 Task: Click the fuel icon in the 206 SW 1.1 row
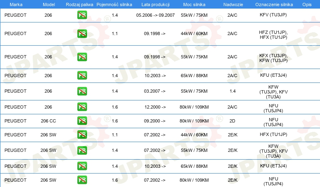[82, 135]
